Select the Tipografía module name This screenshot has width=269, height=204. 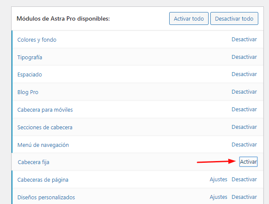[x=30, y=57]
